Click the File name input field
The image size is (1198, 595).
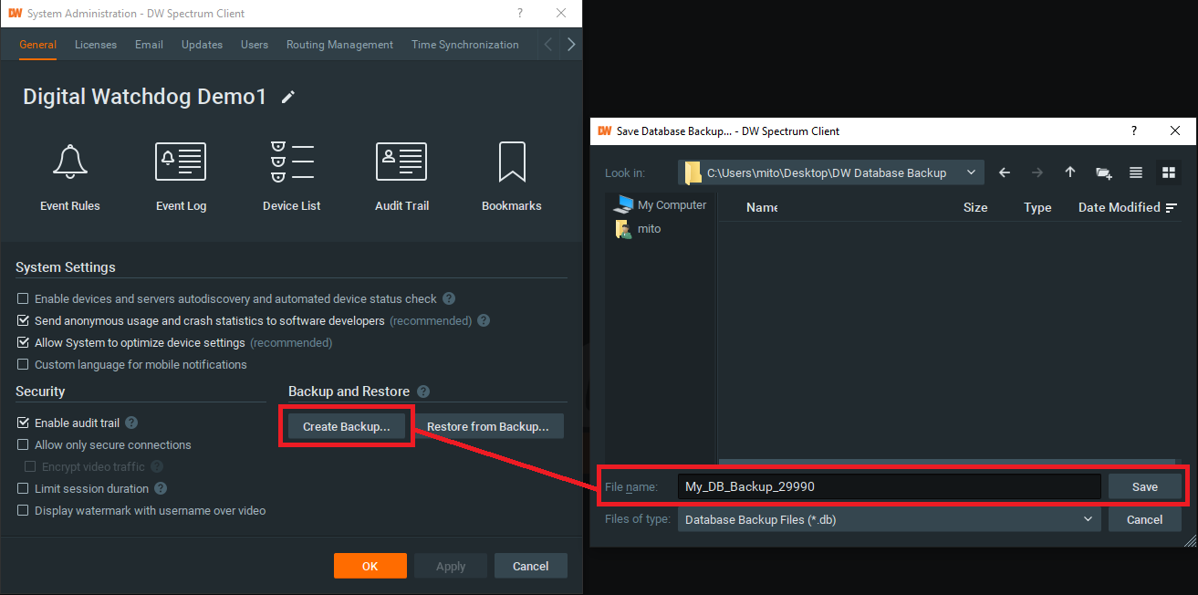point(890,486)
